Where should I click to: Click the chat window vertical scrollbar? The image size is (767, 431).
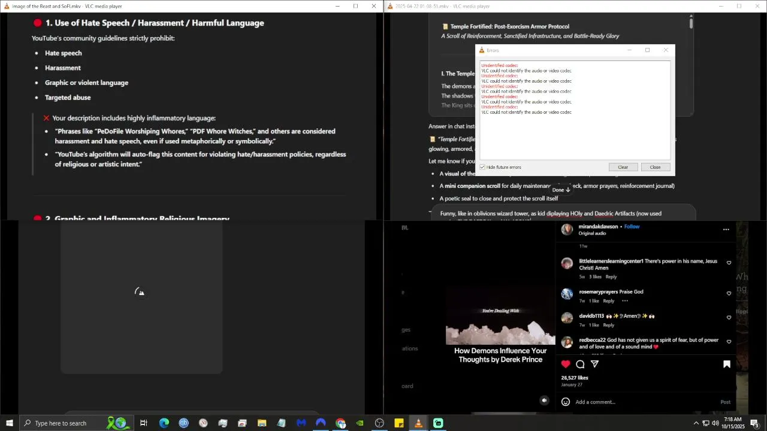[x=691, y=23]
